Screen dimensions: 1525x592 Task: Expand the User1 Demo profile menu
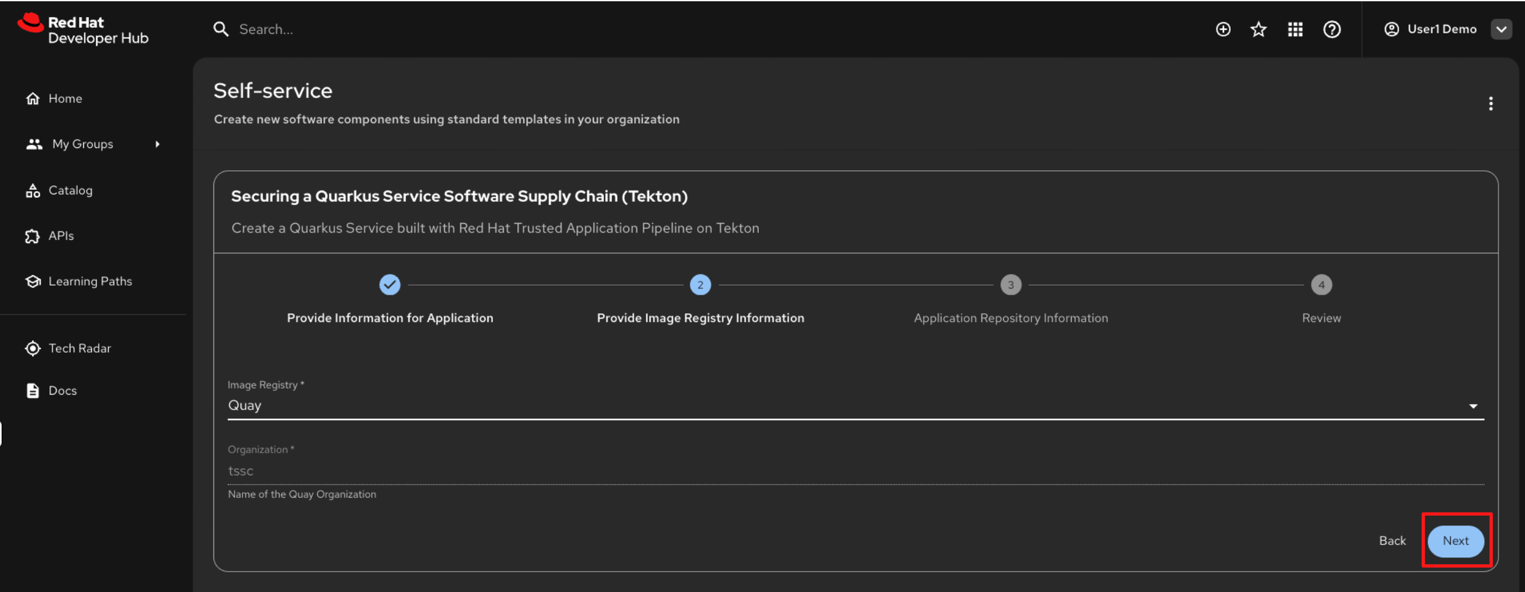[1501, 30]
